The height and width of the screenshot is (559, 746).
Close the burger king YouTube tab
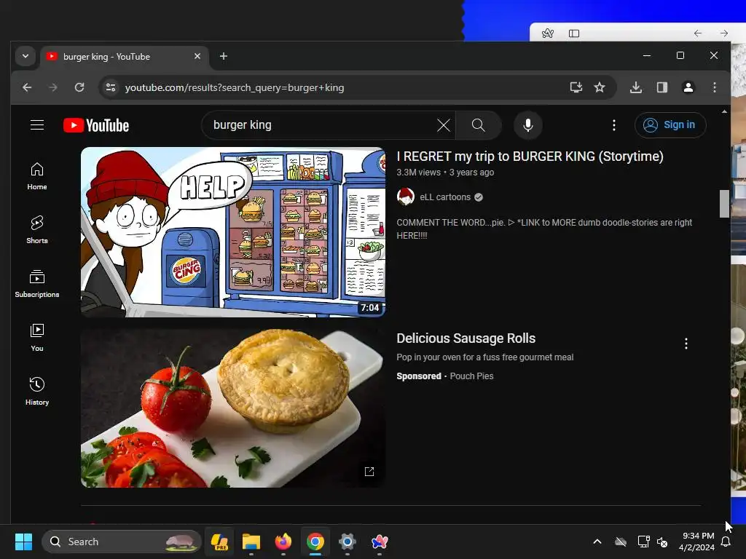tap(197, 56)
